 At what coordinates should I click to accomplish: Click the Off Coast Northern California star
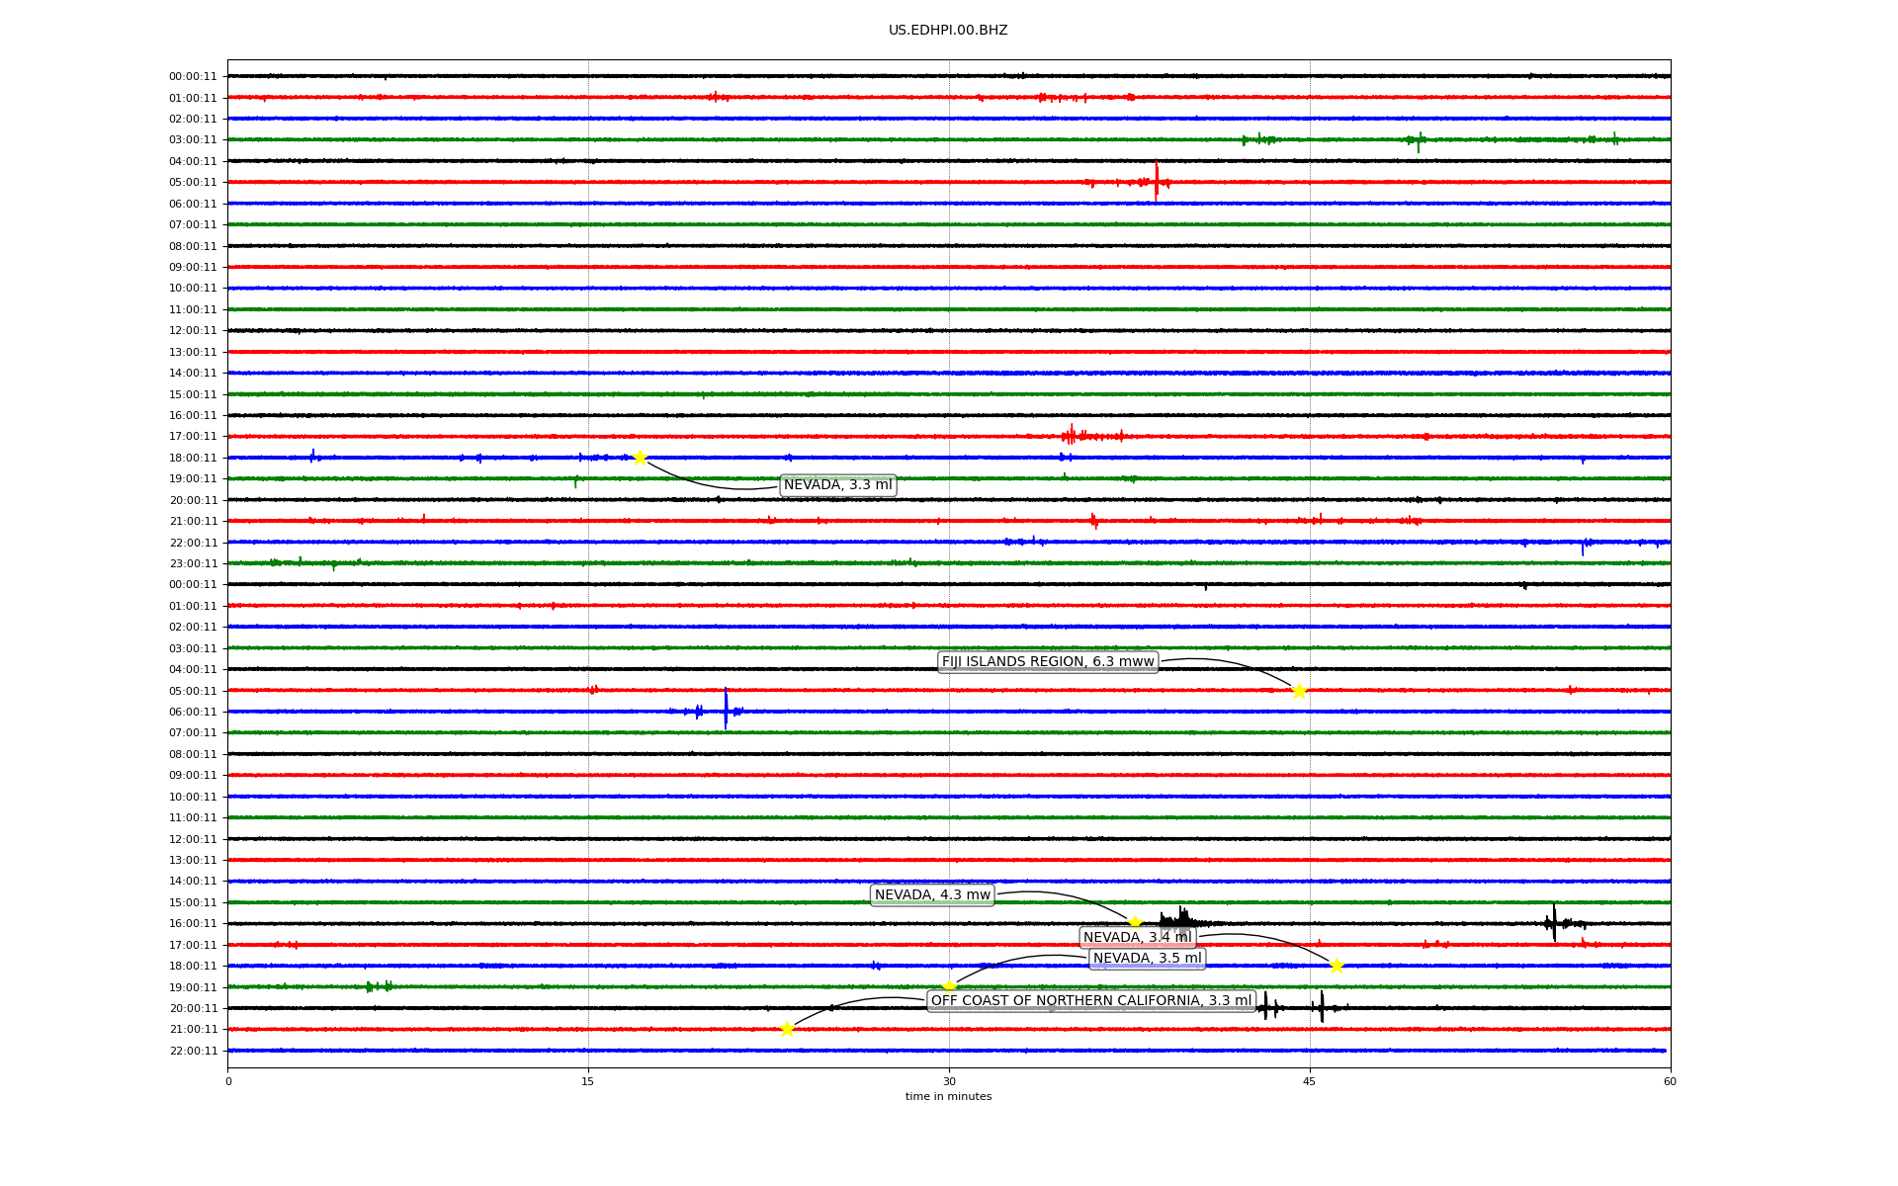pyautogui.click(x=787, y=1029)
